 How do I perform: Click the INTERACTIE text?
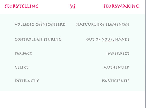(27, 81)
